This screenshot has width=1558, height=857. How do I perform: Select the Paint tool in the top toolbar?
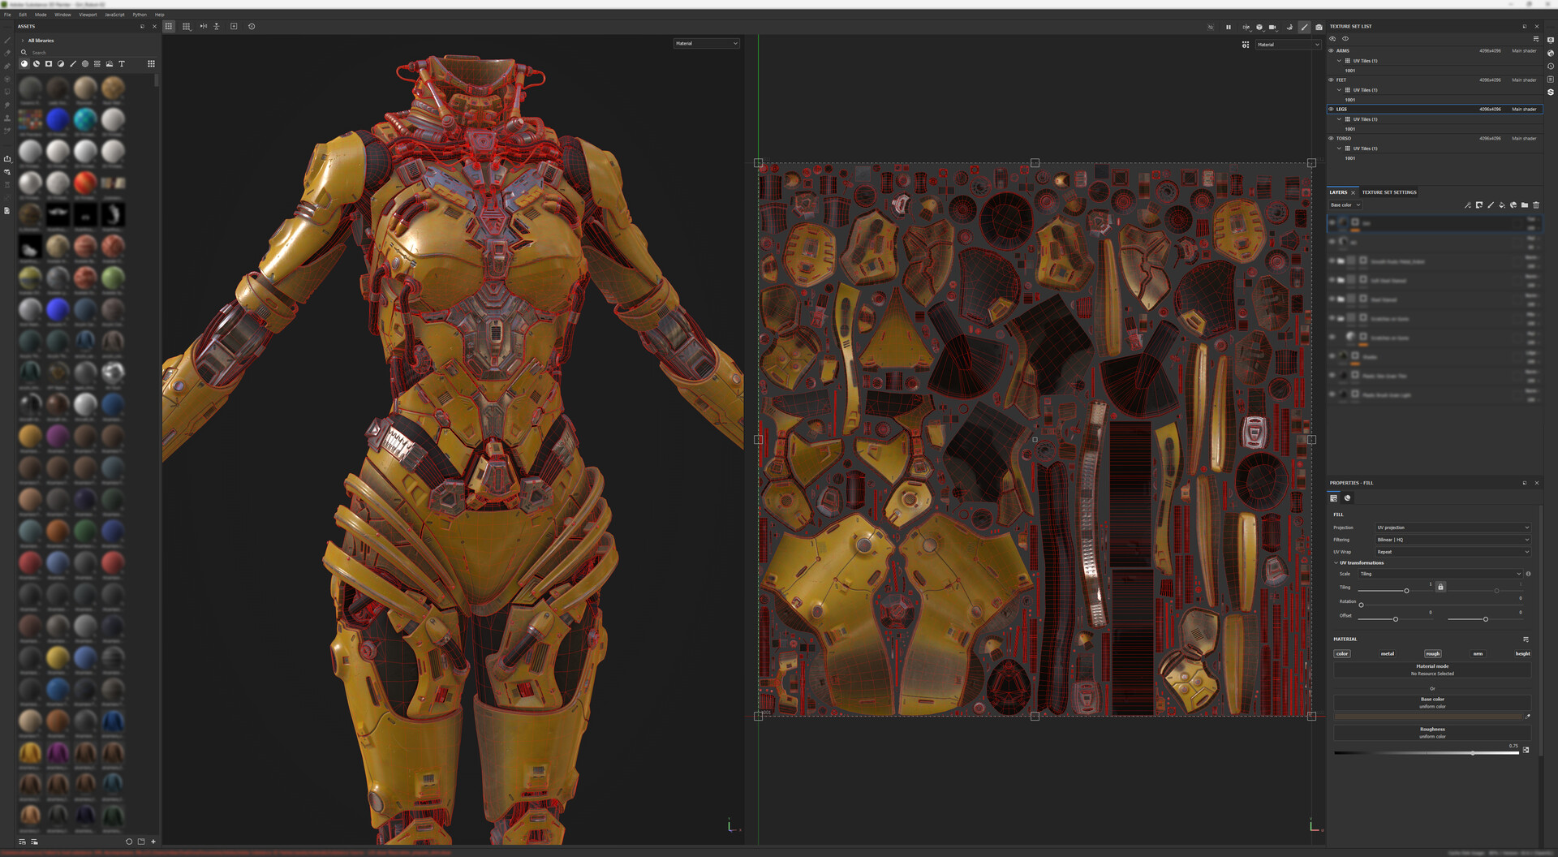click(x=1304, y=27)
